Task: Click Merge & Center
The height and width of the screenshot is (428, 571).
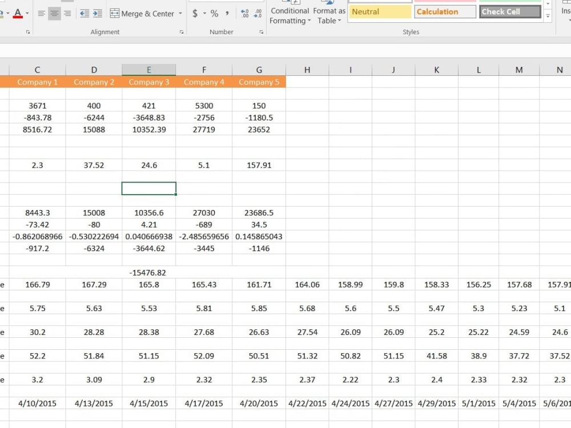Action: 142,14
